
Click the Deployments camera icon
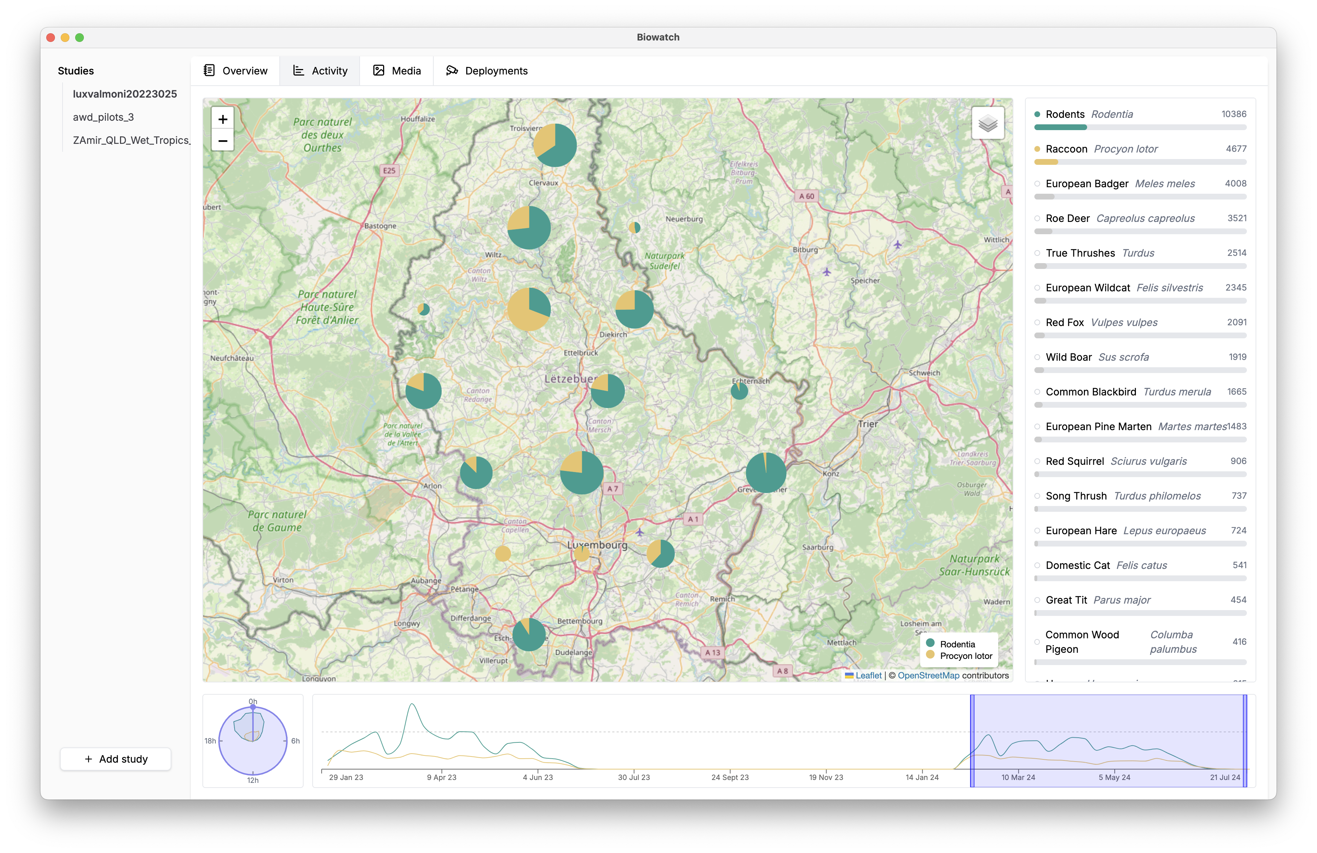452,70
